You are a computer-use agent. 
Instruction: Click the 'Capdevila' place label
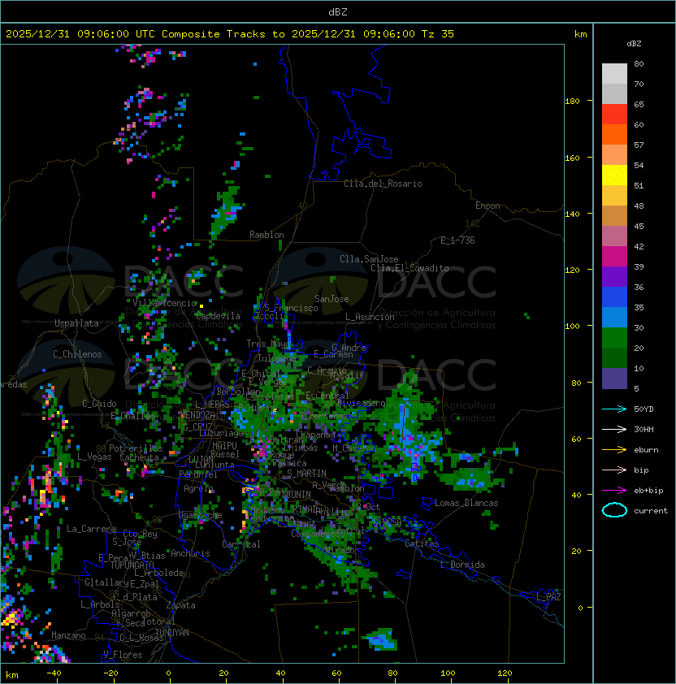point(218,316)
